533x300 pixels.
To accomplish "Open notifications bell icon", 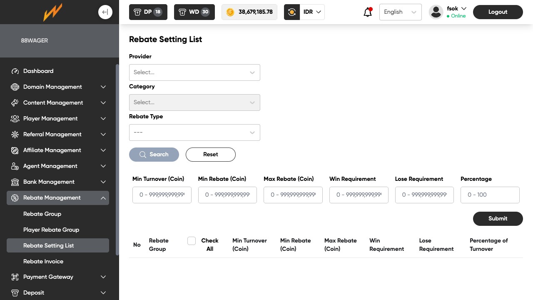I will 368,12.
